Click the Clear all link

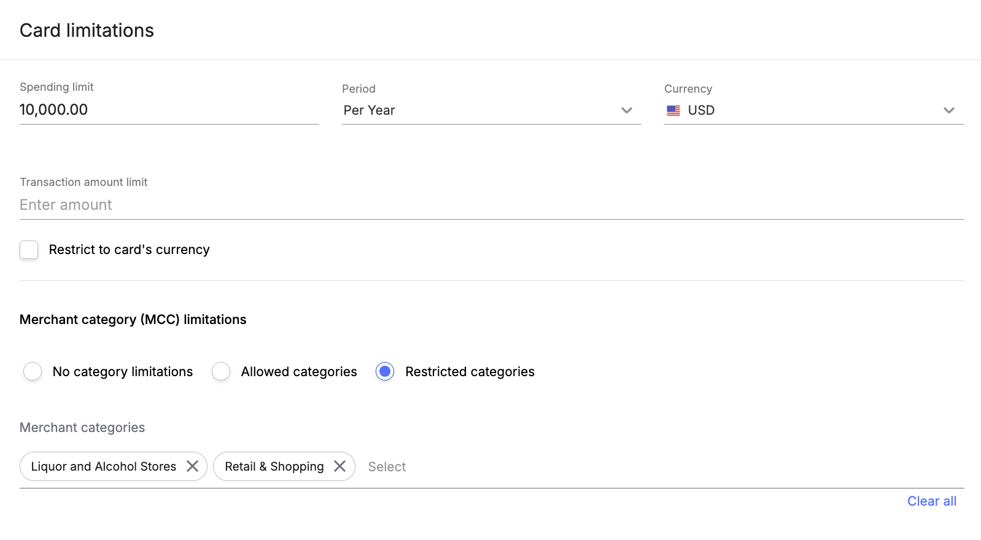pos(932,501)
